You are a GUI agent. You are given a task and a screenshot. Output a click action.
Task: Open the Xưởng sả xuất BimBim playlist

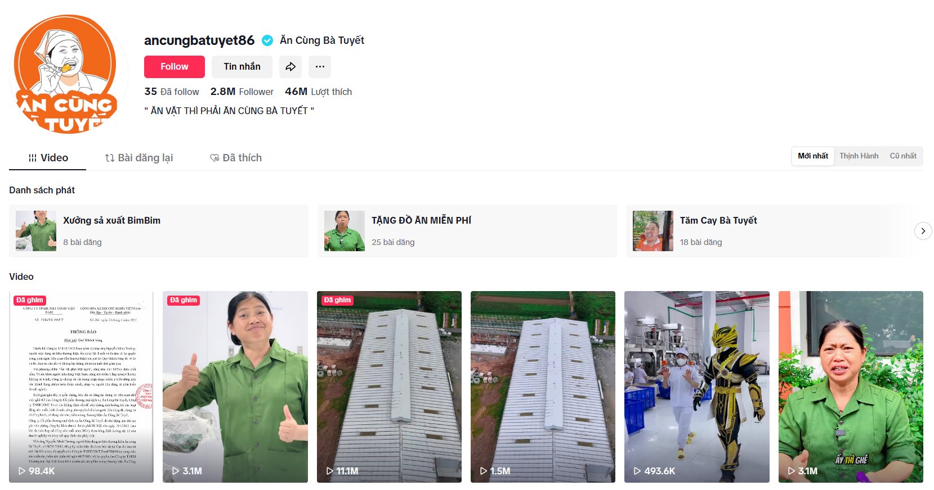159,231
